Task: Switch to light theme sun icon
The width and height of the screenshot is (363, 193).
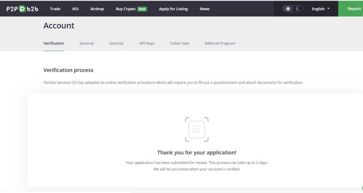Action: (288, 9)
